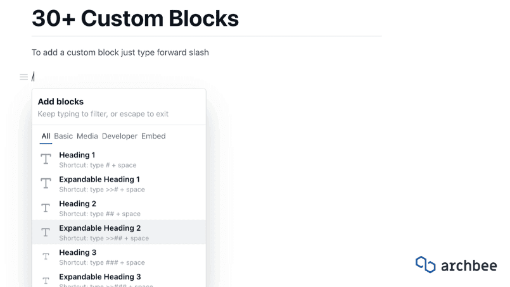This screenshot has width=510, height=287.
Task: Show the Developer blocks tab
Action: pyautogui.click(x=120, y=136)
